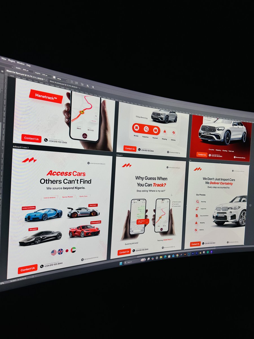
Task: Close the Mane Academy.psd document tab
Action: click(x=80, y=88)
